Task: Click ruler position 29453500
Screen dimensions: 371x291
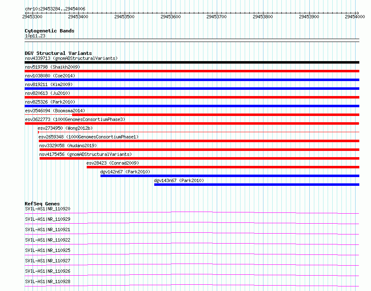Action: click(x=124, y=17)
